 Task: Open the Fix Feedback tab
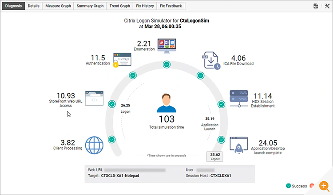click(x=171, y=6)
